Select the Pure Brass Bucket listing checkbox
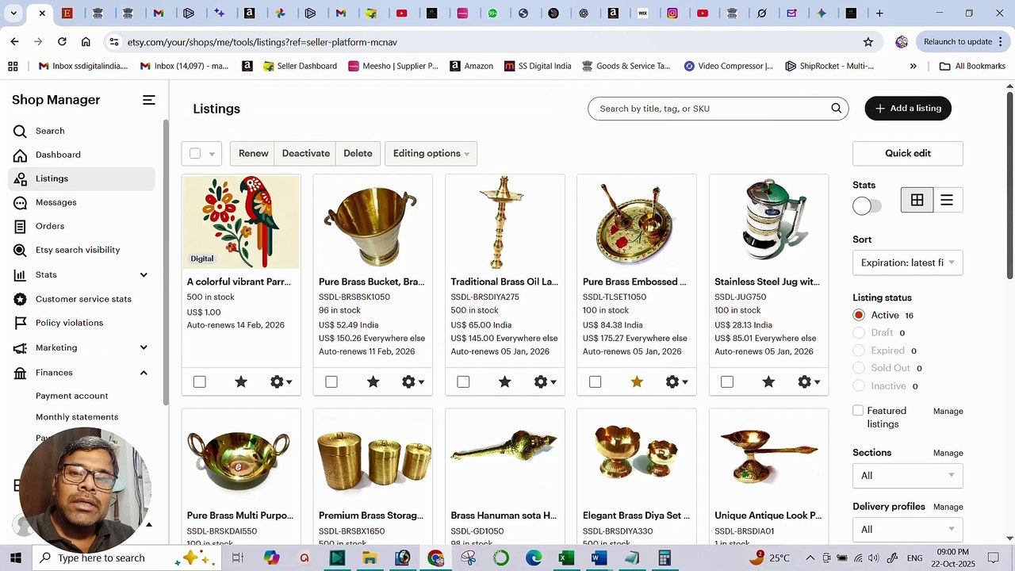 point(331,382)
